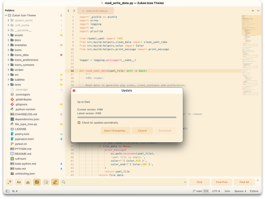This screenshot has width=265, height=199.
Task: Click the Find button
Action: pos(199,182)
